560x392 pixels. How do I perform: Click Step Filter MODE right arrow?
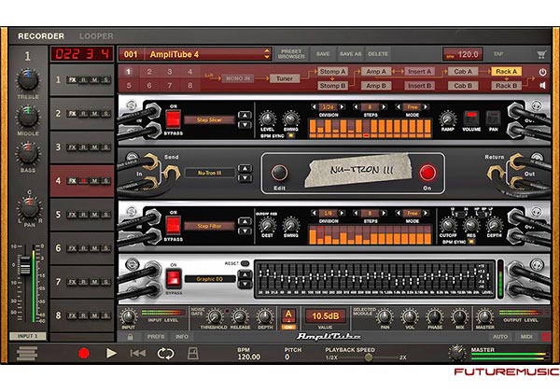point(426,213)
